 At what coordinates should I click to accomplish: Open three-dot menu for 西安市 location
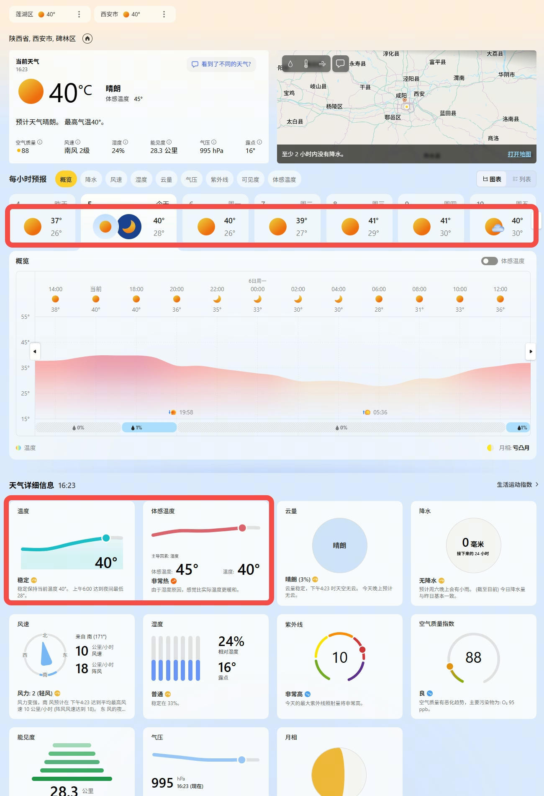click(x=164, y=14)
